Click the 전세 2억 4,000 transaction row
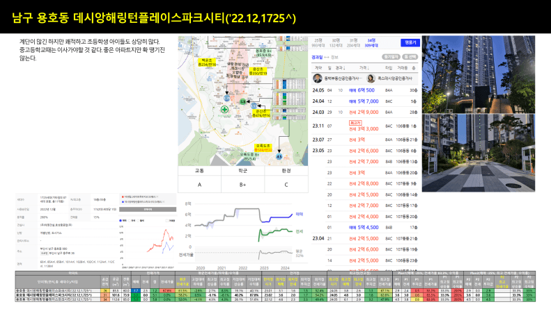551x309 pixels. (364, 217)
